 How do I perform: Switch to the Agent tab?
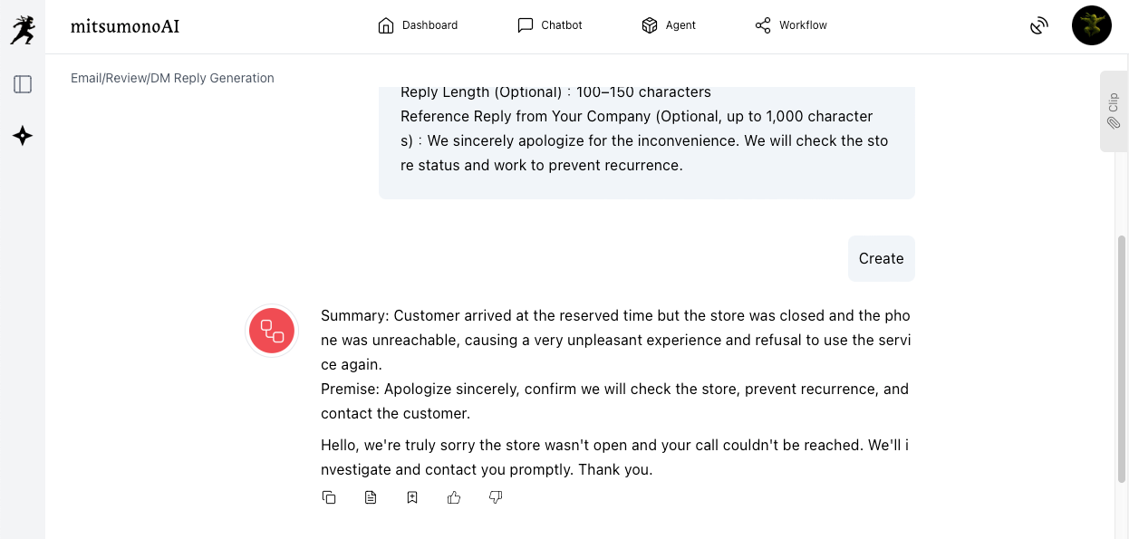tap(669, 25)
